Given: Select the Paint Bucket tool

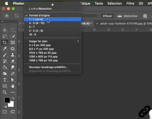Looking at the screenshot, I should [x=5, y=67].
